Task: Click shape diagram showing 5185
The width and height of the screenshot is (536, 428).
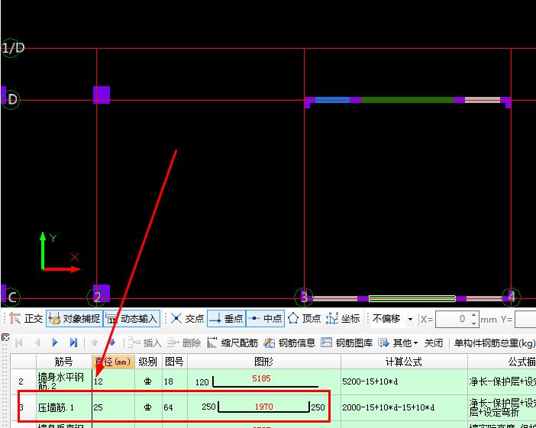Action: click(x=263, y=381)
